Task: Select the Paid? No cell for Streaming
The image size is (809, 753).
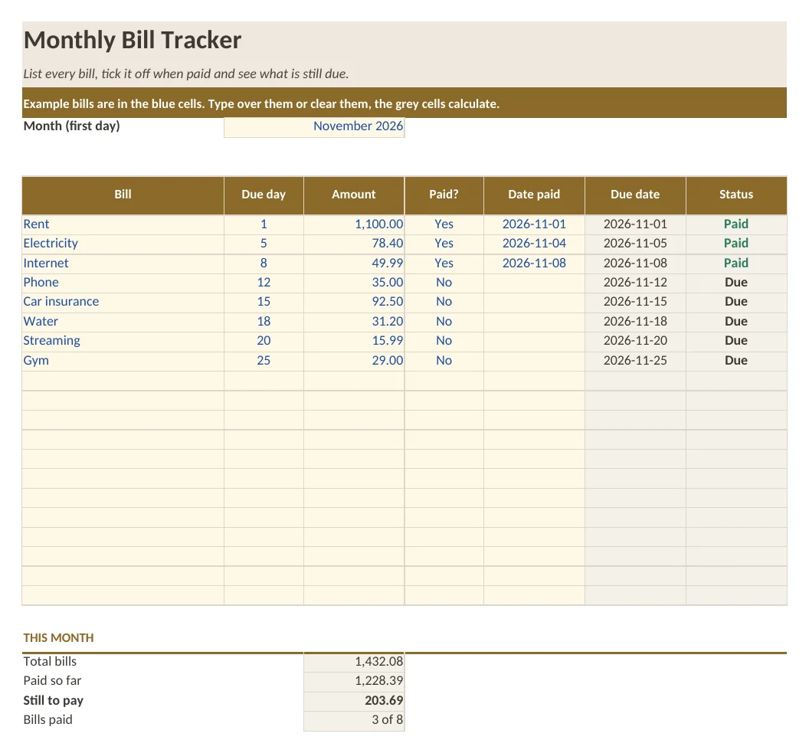Action: 444,342
